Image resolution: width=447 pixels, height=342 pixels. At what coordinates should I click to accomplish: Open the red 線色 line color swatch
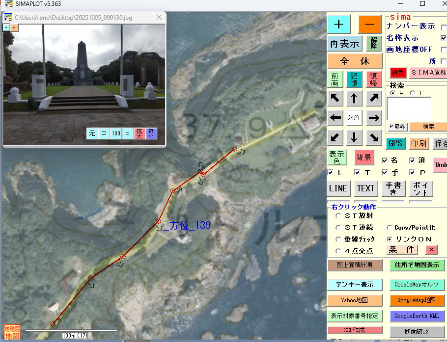(398, 73)
